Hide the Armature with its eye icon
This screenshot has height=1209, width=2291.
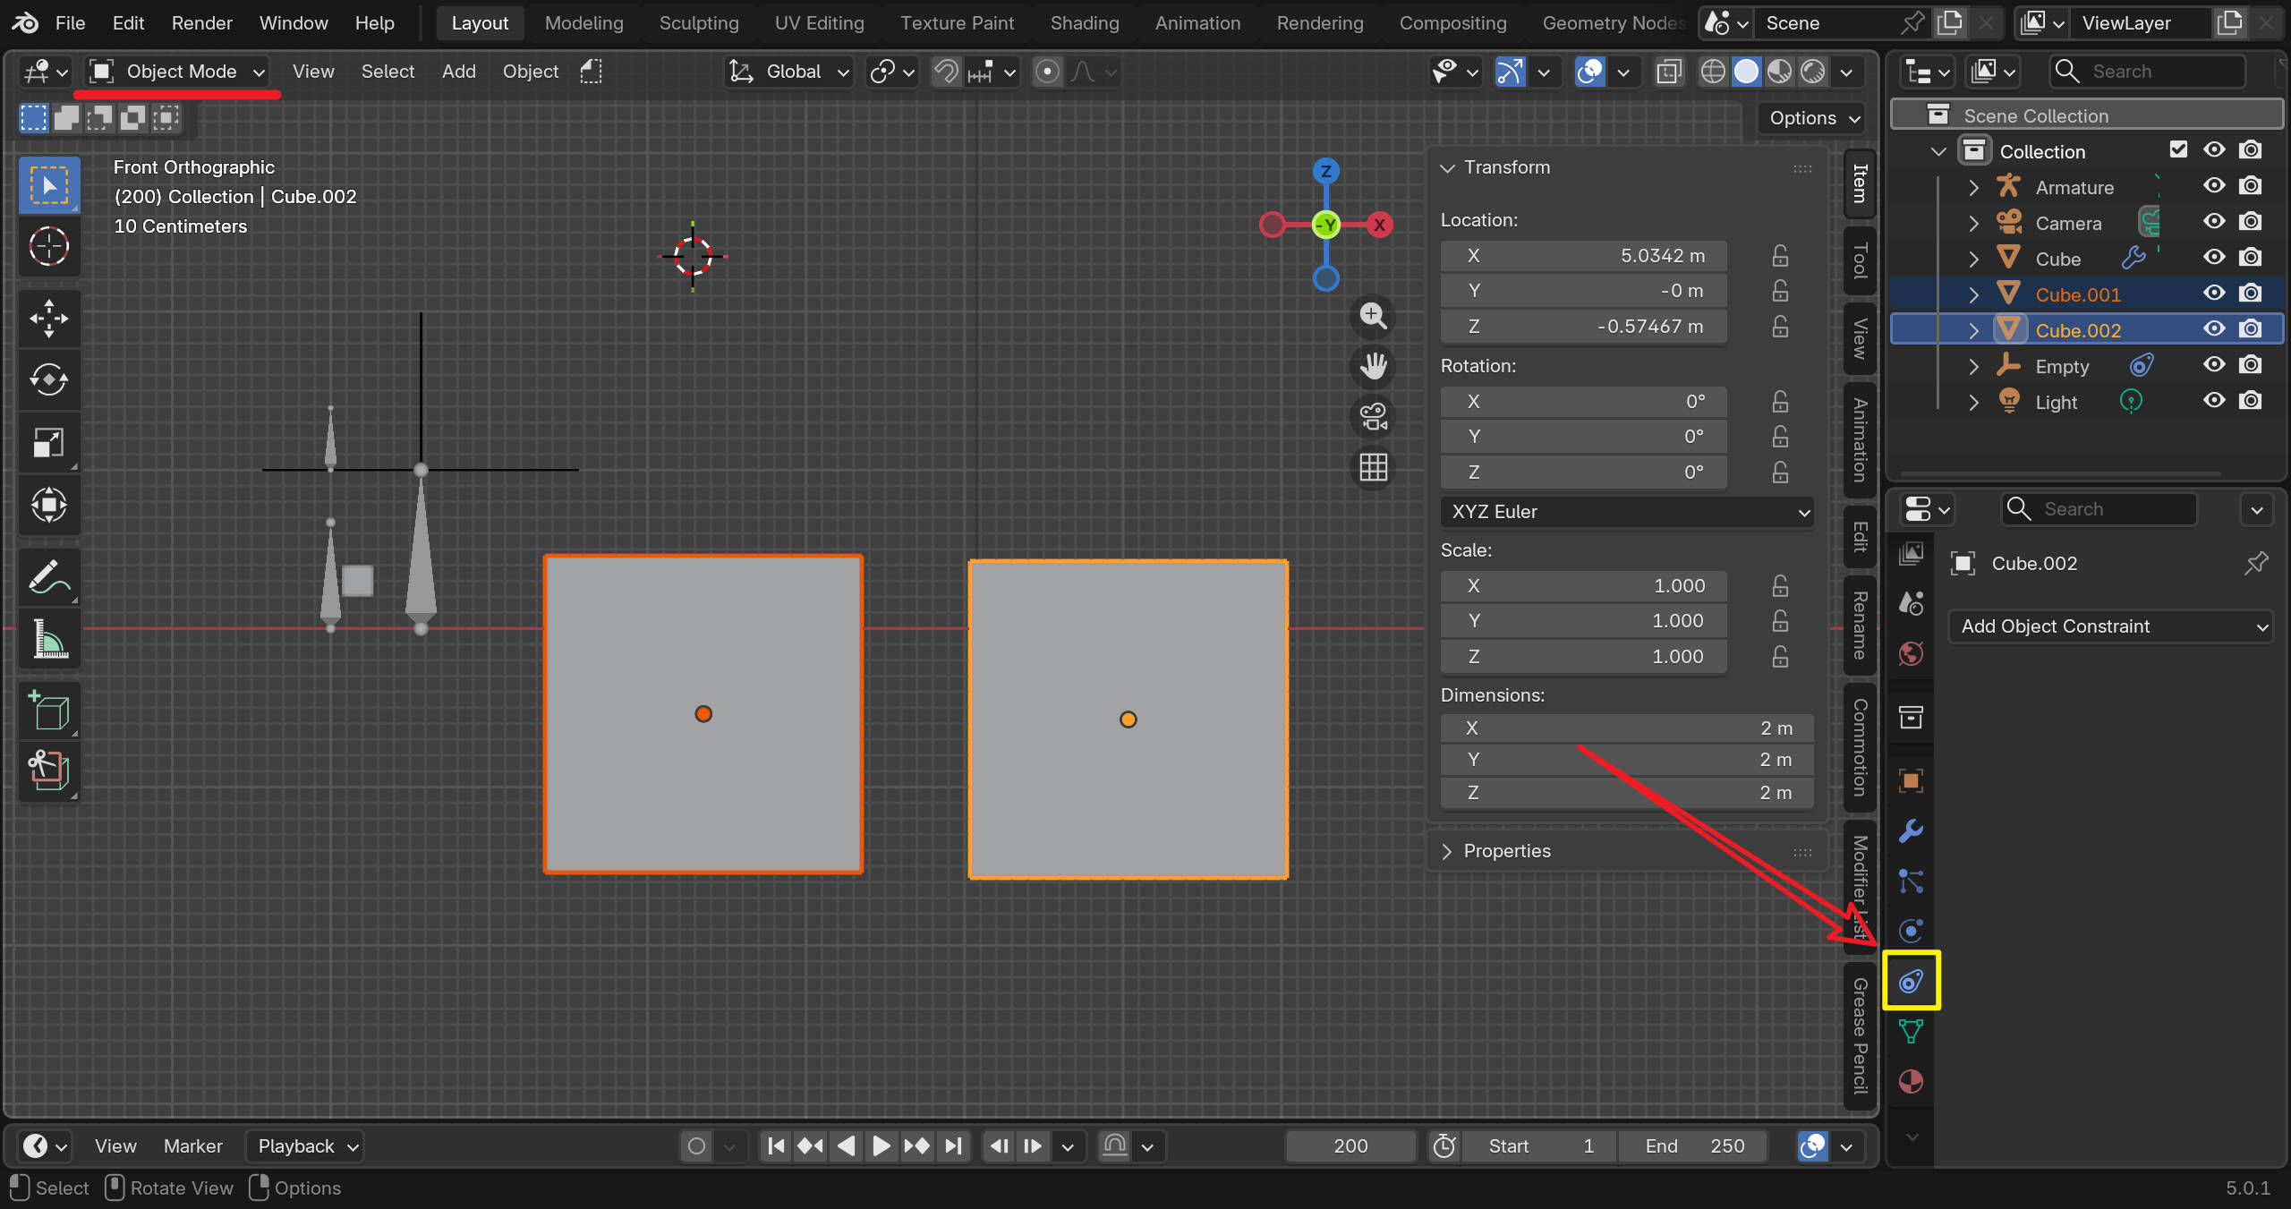2214,186
